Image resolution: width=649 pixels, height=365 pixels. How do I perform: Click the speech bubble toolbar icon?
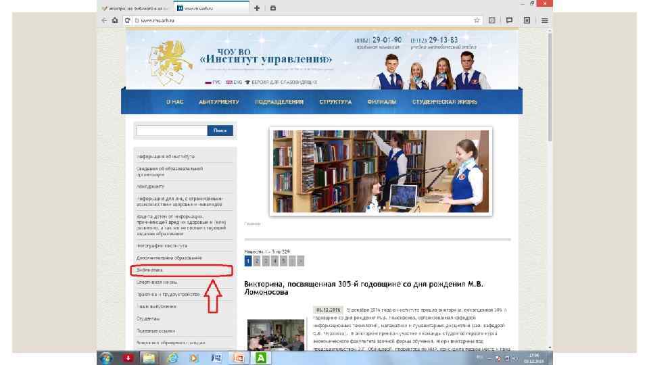(509, 20)
